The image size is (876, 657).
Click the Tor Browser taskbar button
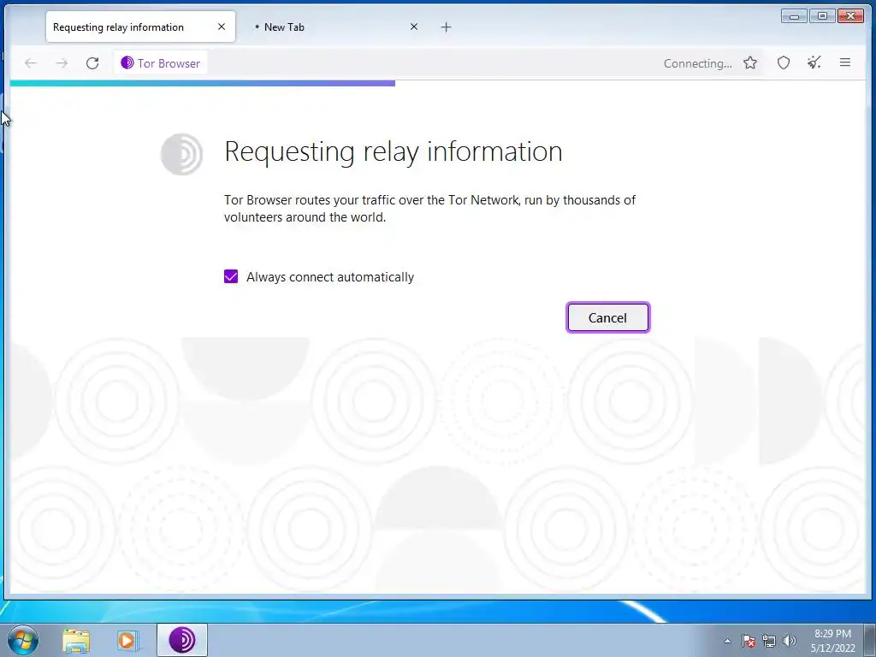pyautogui.click(x=182, y=640)
